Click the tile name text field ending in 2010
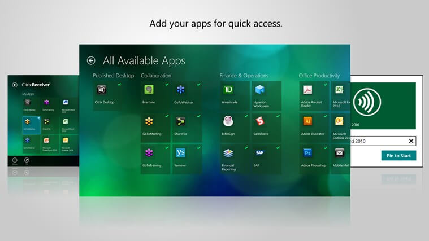 coord(383,141)
